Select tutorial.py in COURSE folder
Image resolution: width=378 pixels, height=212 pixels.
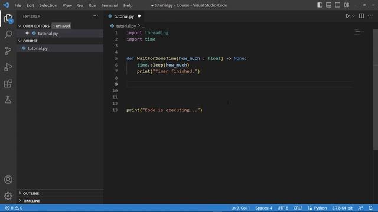tap(38, 48)
